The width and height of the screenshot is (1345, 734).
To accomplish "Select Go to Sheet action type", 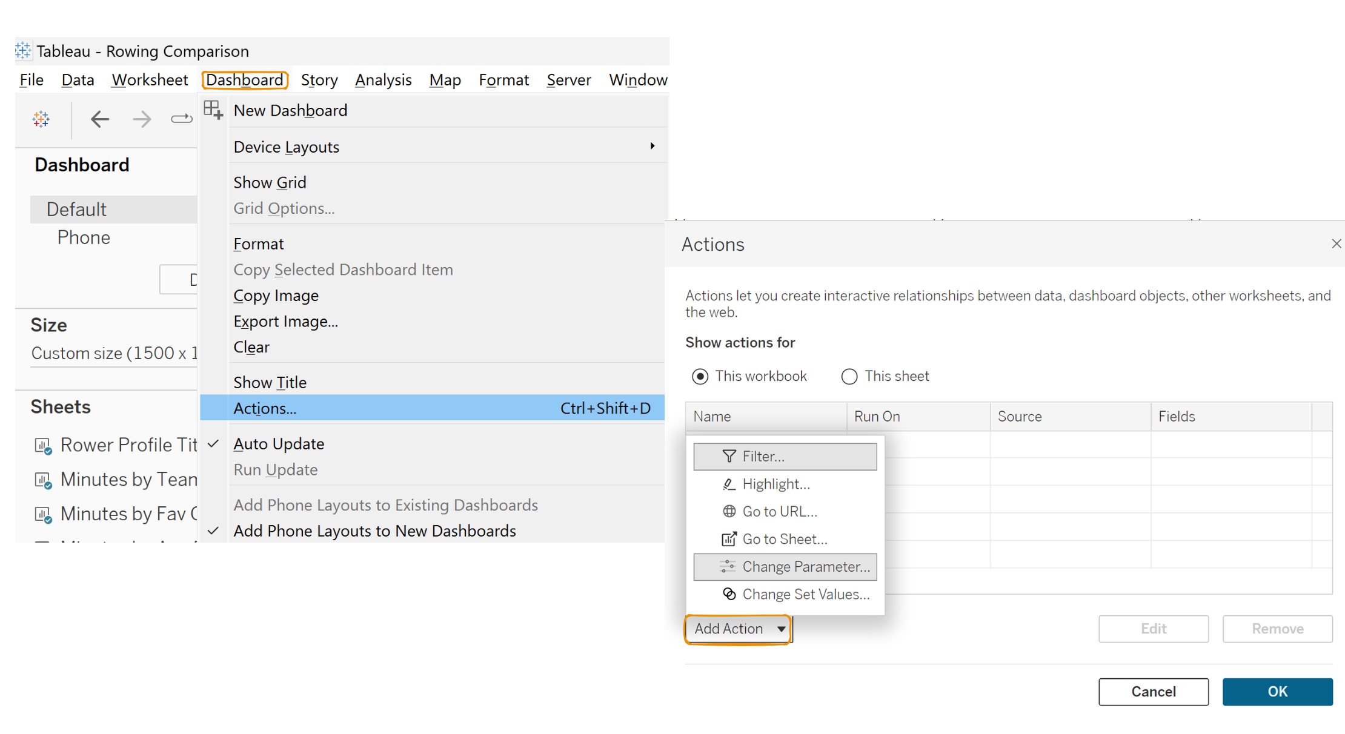I will pyautogui.click(x=785, y=539).
